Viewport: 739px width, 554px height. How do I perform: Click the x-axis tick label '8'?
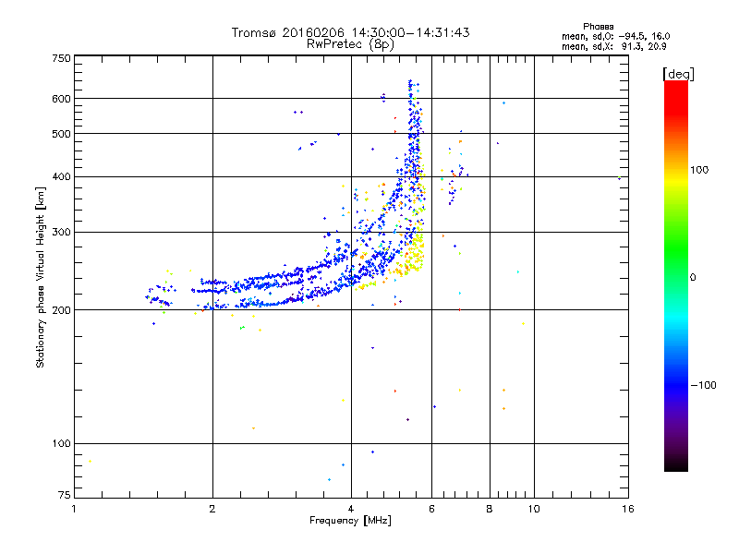click(x=490, y=509)
